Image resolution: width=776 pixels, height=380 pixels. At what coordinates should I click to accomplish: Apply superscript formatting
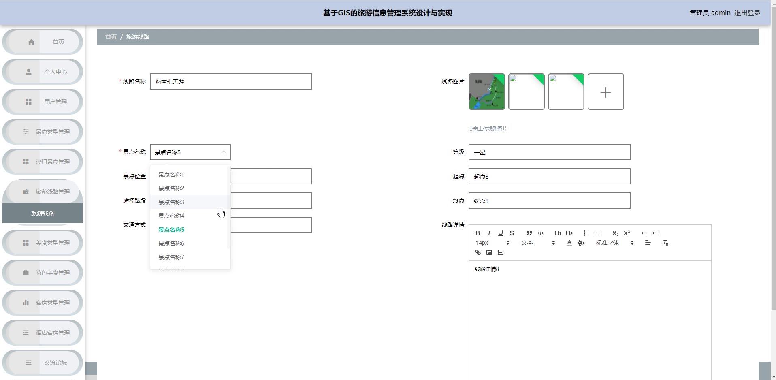627,233
